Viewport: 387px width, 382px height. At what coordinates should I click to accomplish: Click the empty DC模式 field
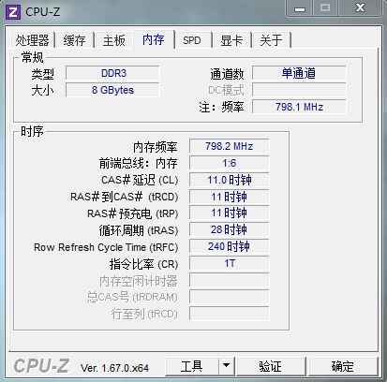[x=299, y=90]
